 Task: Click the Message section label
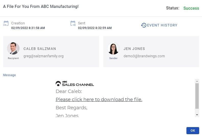9,75
